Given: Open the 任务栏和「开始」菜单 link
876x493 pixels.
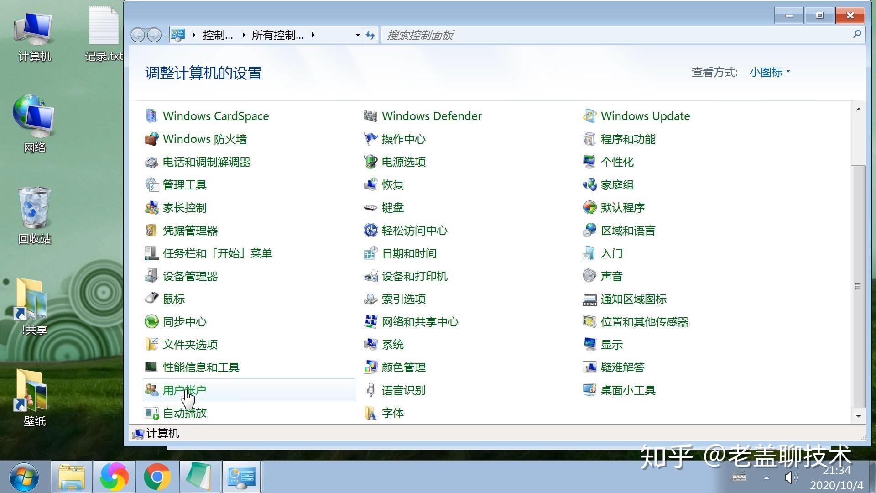Looking at the screenshot, I should (217, 253).
